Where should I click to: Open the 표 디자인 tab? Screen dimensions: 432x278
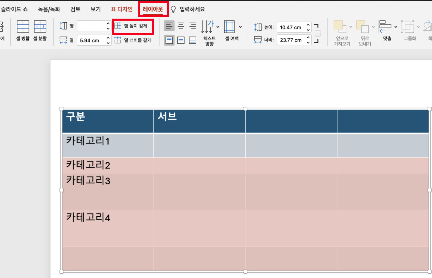[x=122, y=9]
